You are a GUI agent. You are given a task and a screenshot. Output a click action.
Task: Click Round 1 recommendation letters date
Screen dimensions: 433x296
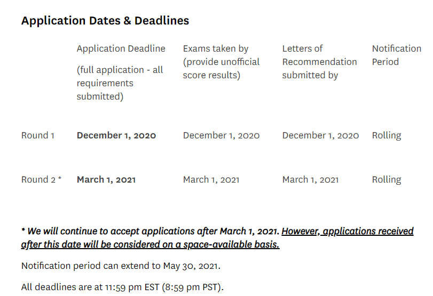click(320, 135)
